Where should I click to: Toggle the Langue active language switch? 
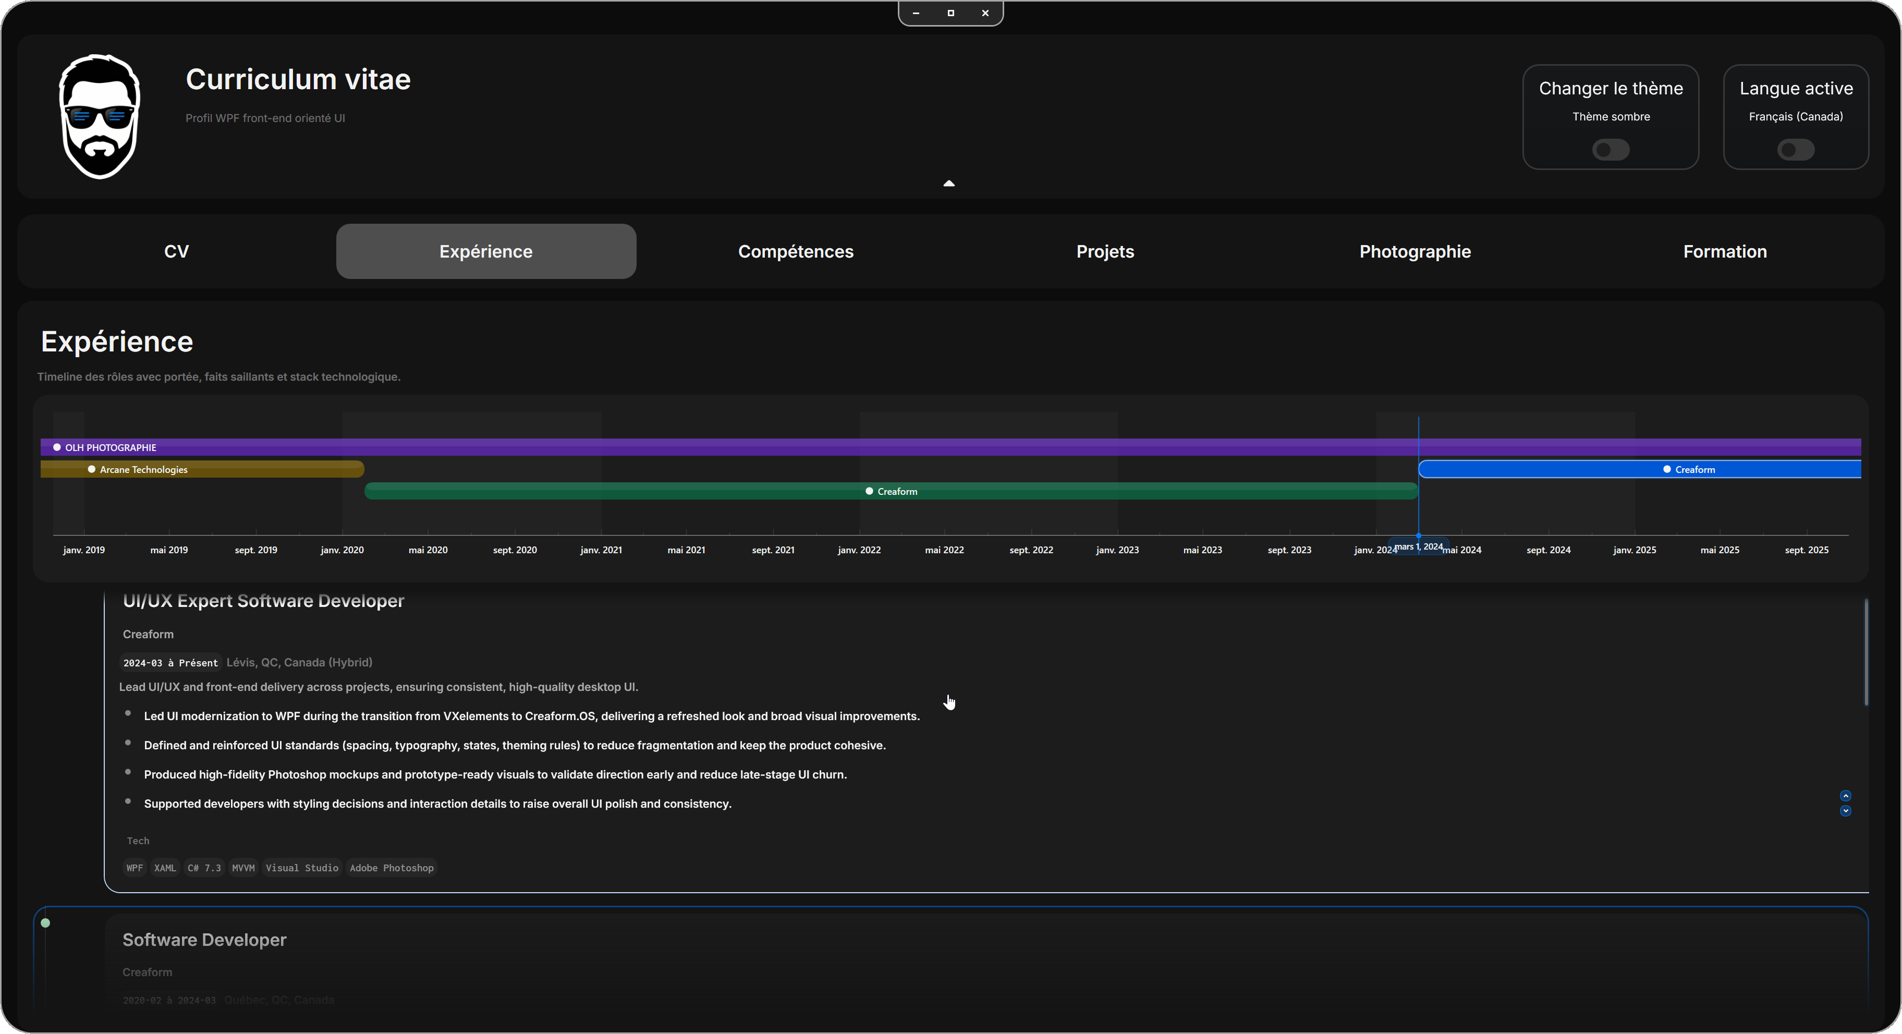(1795, 150)
